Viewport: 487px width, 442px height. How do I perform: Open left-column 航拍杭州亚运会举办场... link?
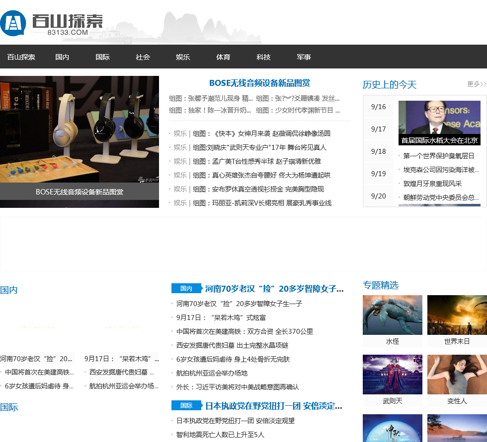click(124, 386)
